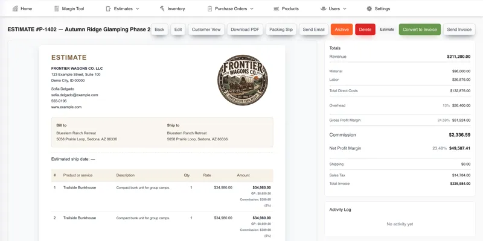Click the Sales Tax value $14,784.00
Viewport: 483px width, 241px height.
pyautogui.click(x=461, y=175)
